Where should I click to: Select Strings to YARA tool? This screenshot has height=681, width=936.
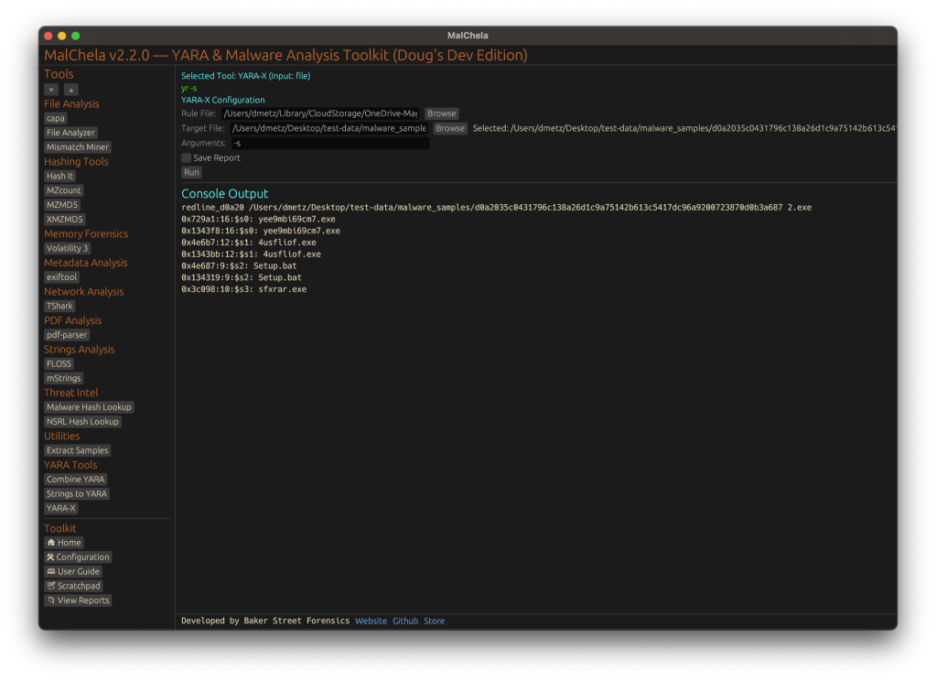[x=77, y=493]
